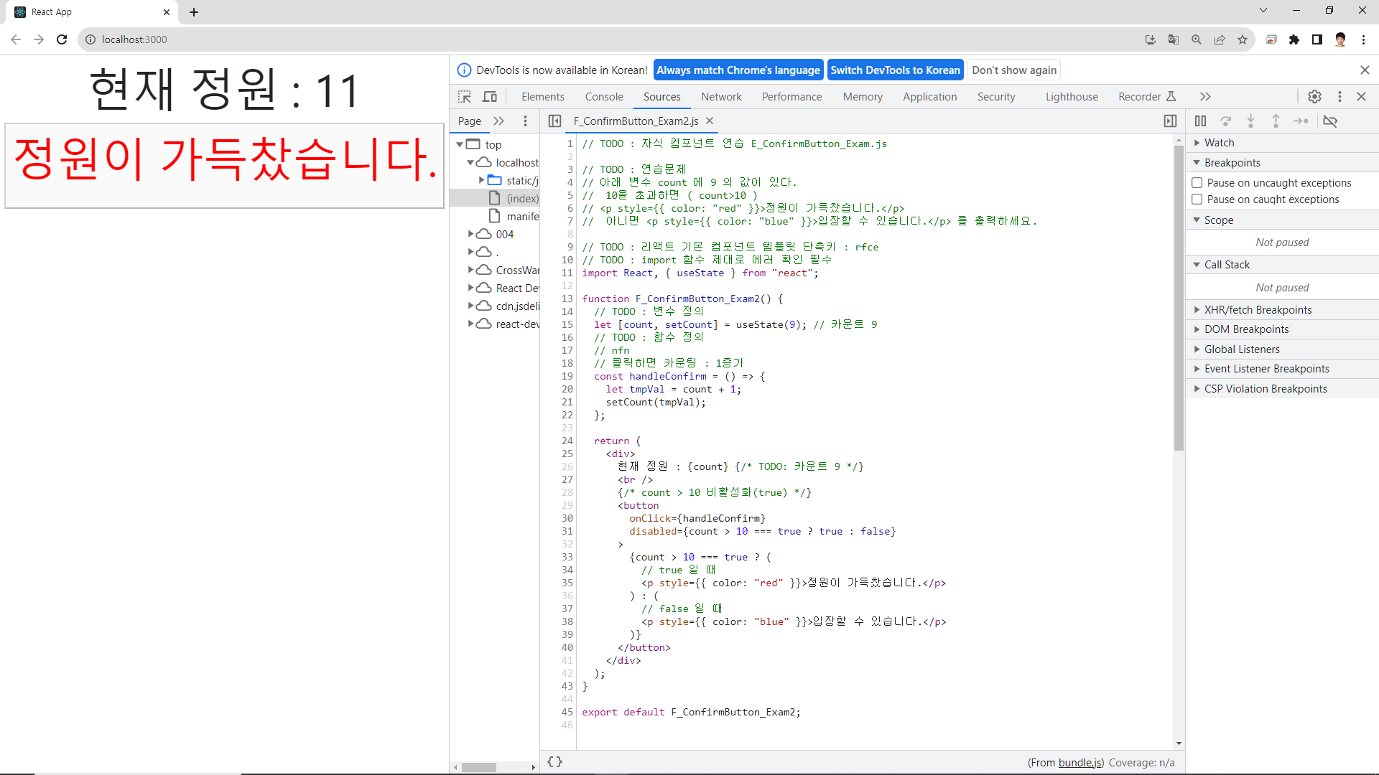Open the bundle.js source link
This screenshot has width=1379, height=775.
[x=1080, y=763]
